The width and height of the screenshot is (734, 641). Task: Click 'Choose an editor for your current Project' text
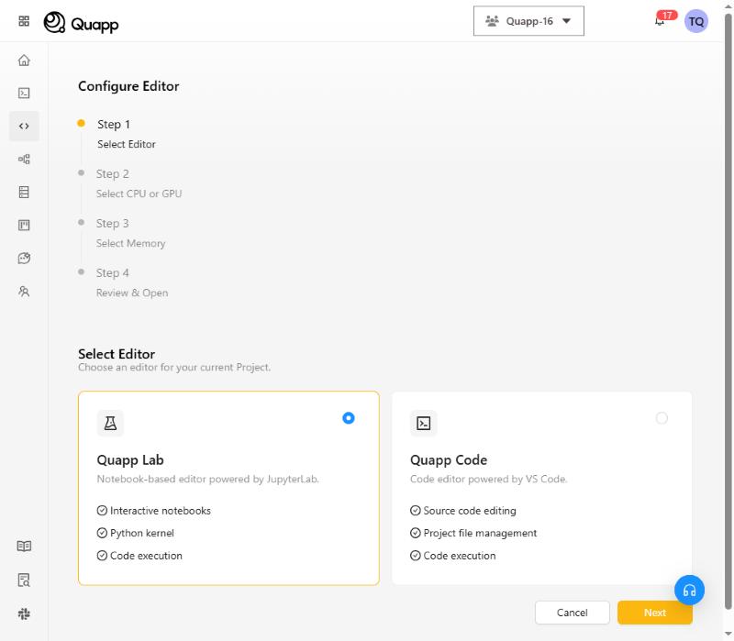(174, 368)
